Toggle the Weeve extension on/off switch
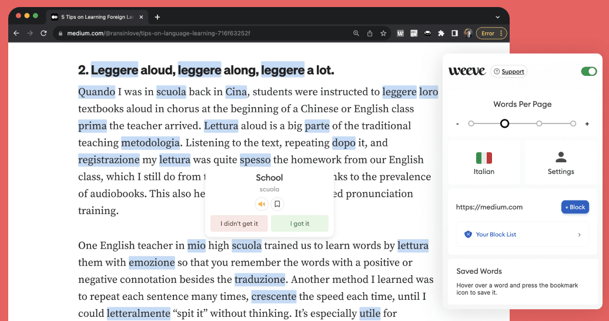 [588, 71]
